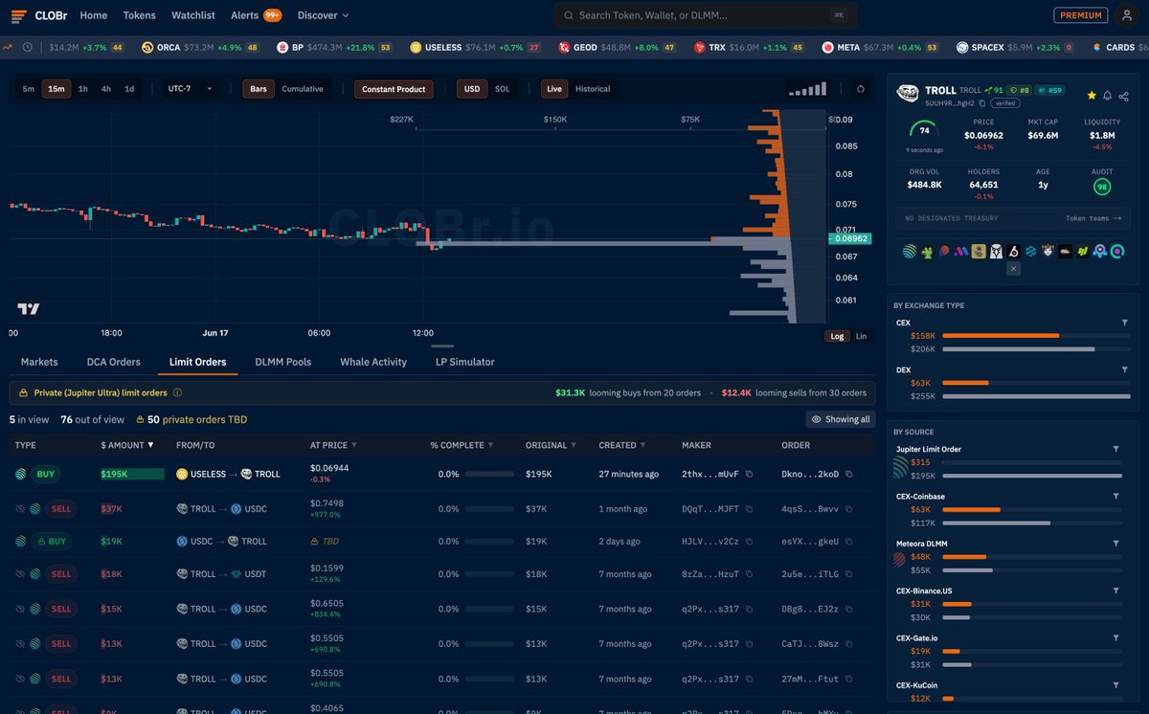
Task: Collapse the DEX exchange type section
Action: coord(1124,369)
